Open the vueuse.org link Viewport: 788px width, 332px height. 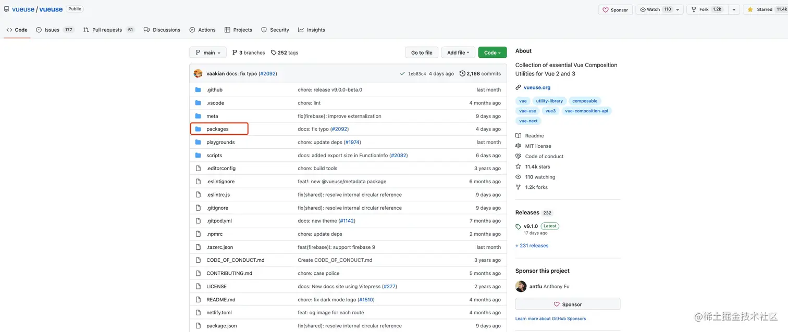[537, 87]
